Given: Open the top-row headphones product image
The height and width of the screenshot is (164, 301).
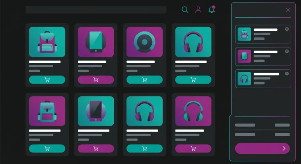Looking at the screenshot, I should pos(193,42).
